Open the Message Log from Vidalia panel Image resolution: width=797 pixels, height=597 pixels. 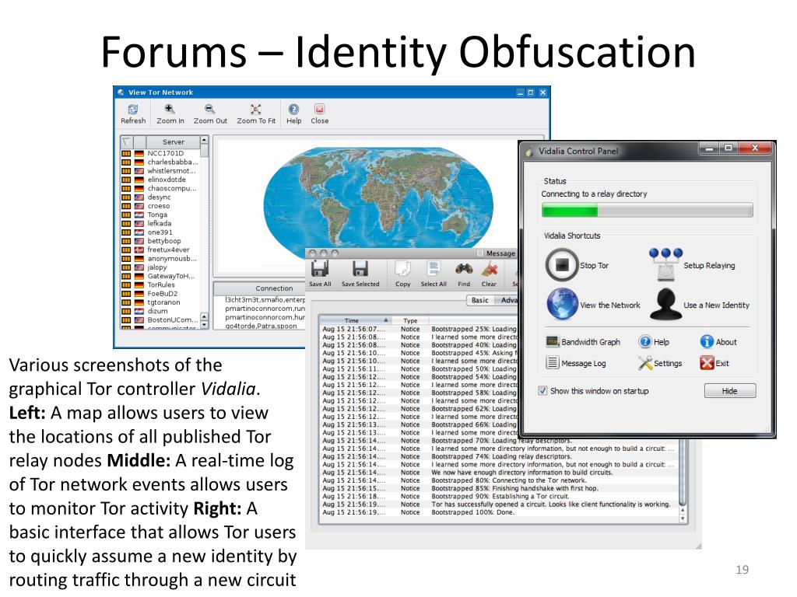[x=576, y=363]
